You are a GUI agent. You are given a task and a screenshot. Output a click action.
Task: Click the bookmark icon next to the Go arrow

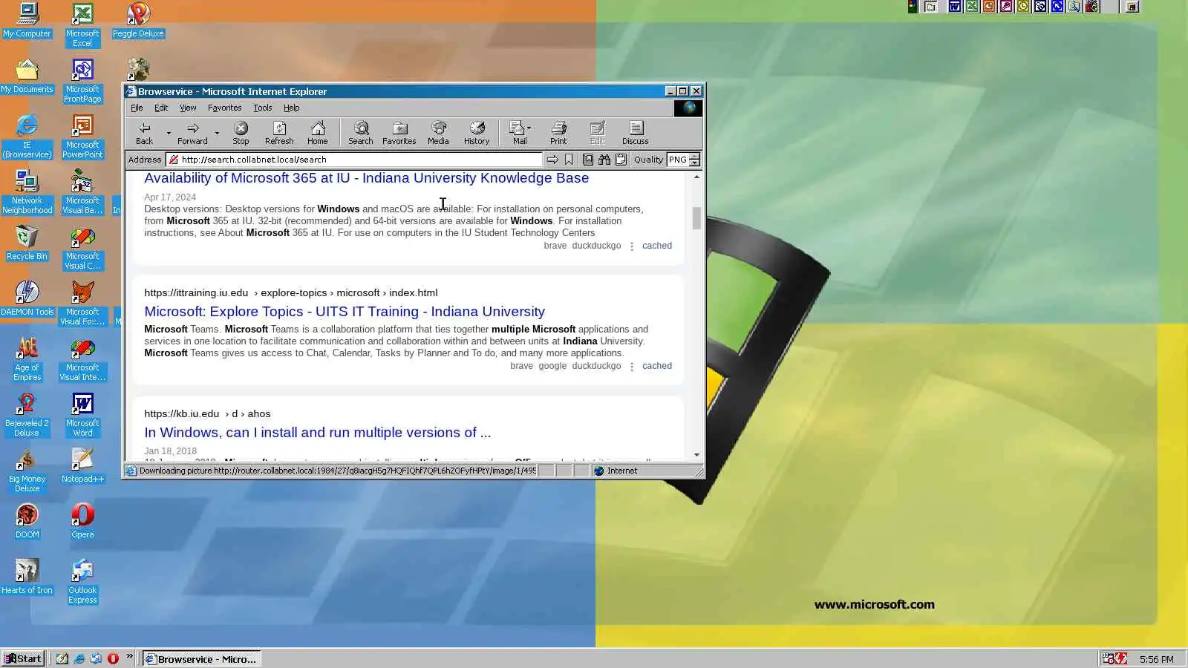(569, 160)
